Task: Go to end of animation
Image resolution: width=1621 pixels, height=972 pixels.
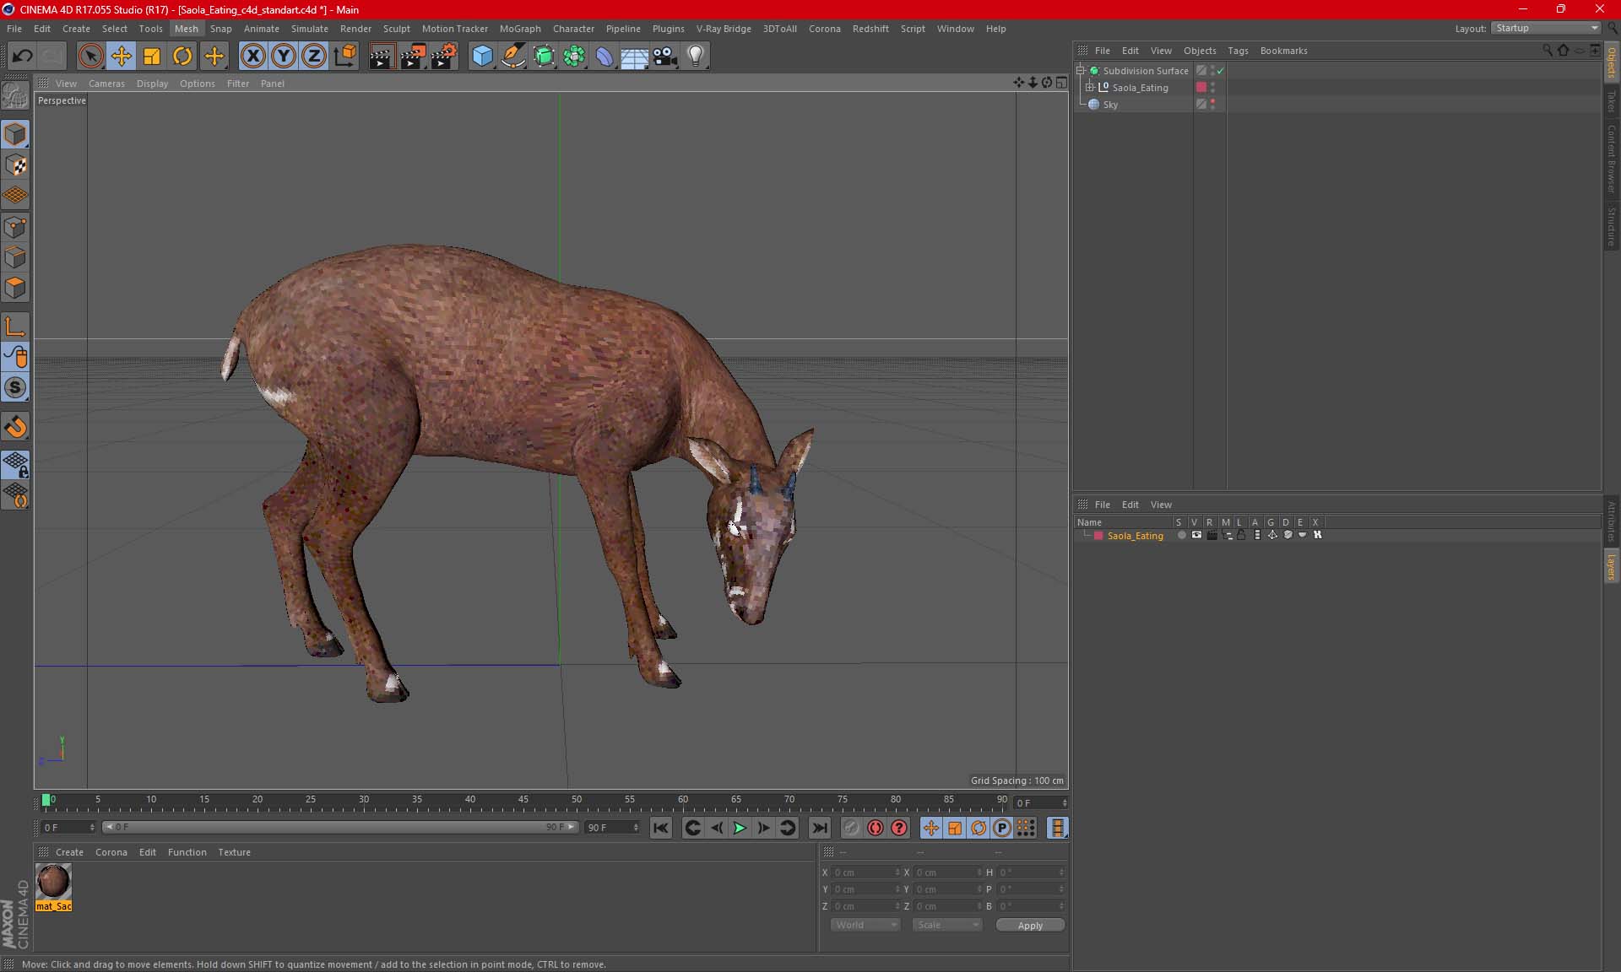Action: [819, 828]
